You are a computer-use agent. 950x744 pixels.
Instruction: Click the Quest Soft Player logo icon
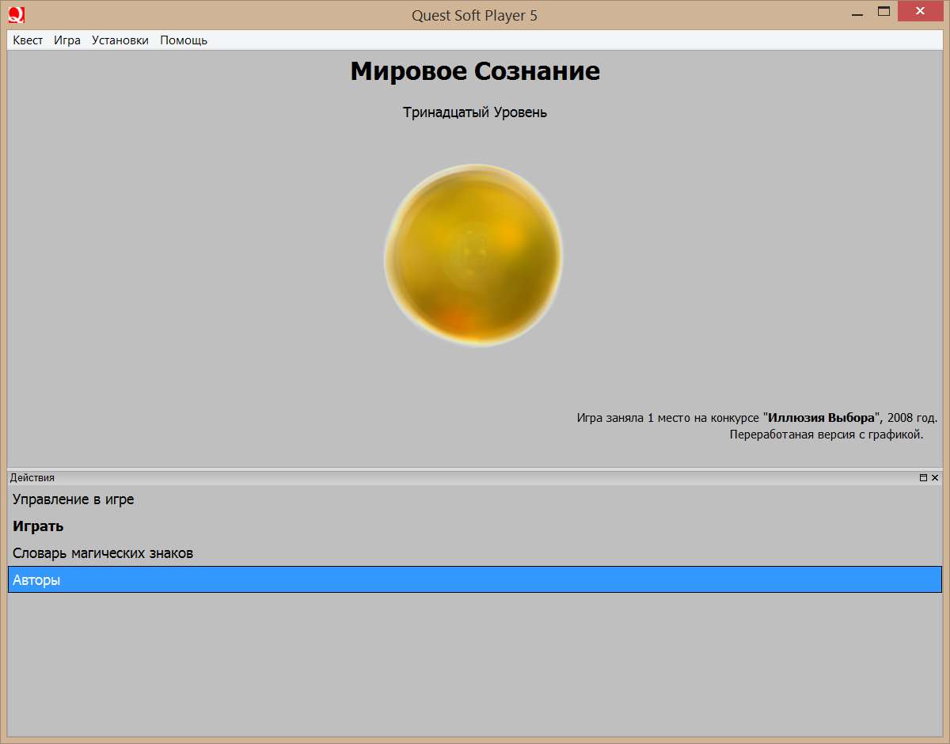pyautogui.click(x=16, y=14)
